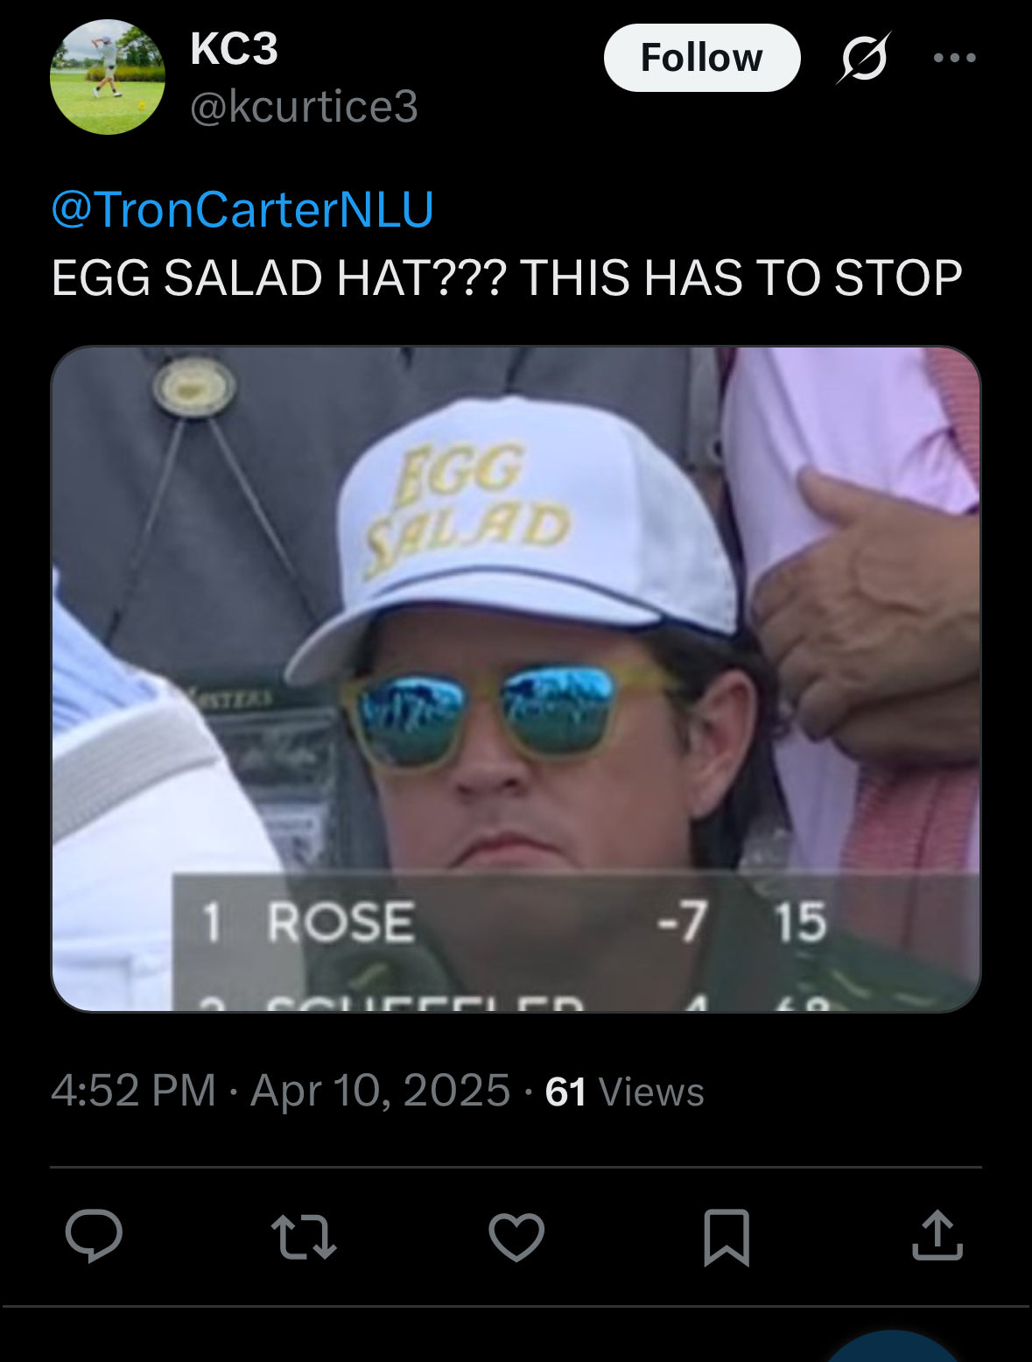Open the three-dot more options menu
This screenshot has width=1032, height=1362.
pyautogui.click(x=954, y=58)
